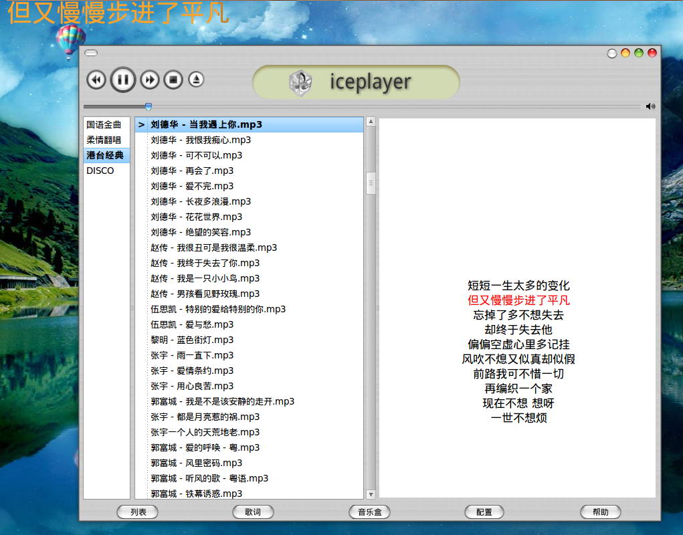Screen dimensions: 683x535
Task: Click the playback progress slider handle
Action: (x=149, y=106)
